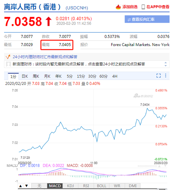Switch to the 日K tab
This screenshot has width=173, height=190.
pyautogui.click(x=25, y=76)
